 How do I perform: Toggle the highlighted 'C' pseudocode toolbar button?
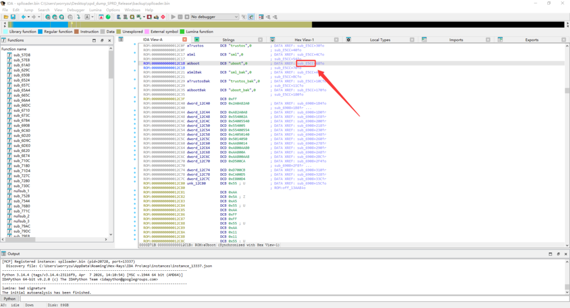[x=251, y=17]
